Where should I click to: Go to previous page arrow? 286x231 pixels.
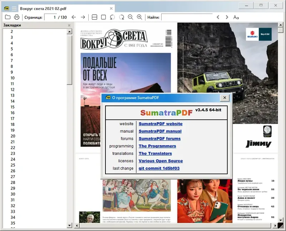74,17
